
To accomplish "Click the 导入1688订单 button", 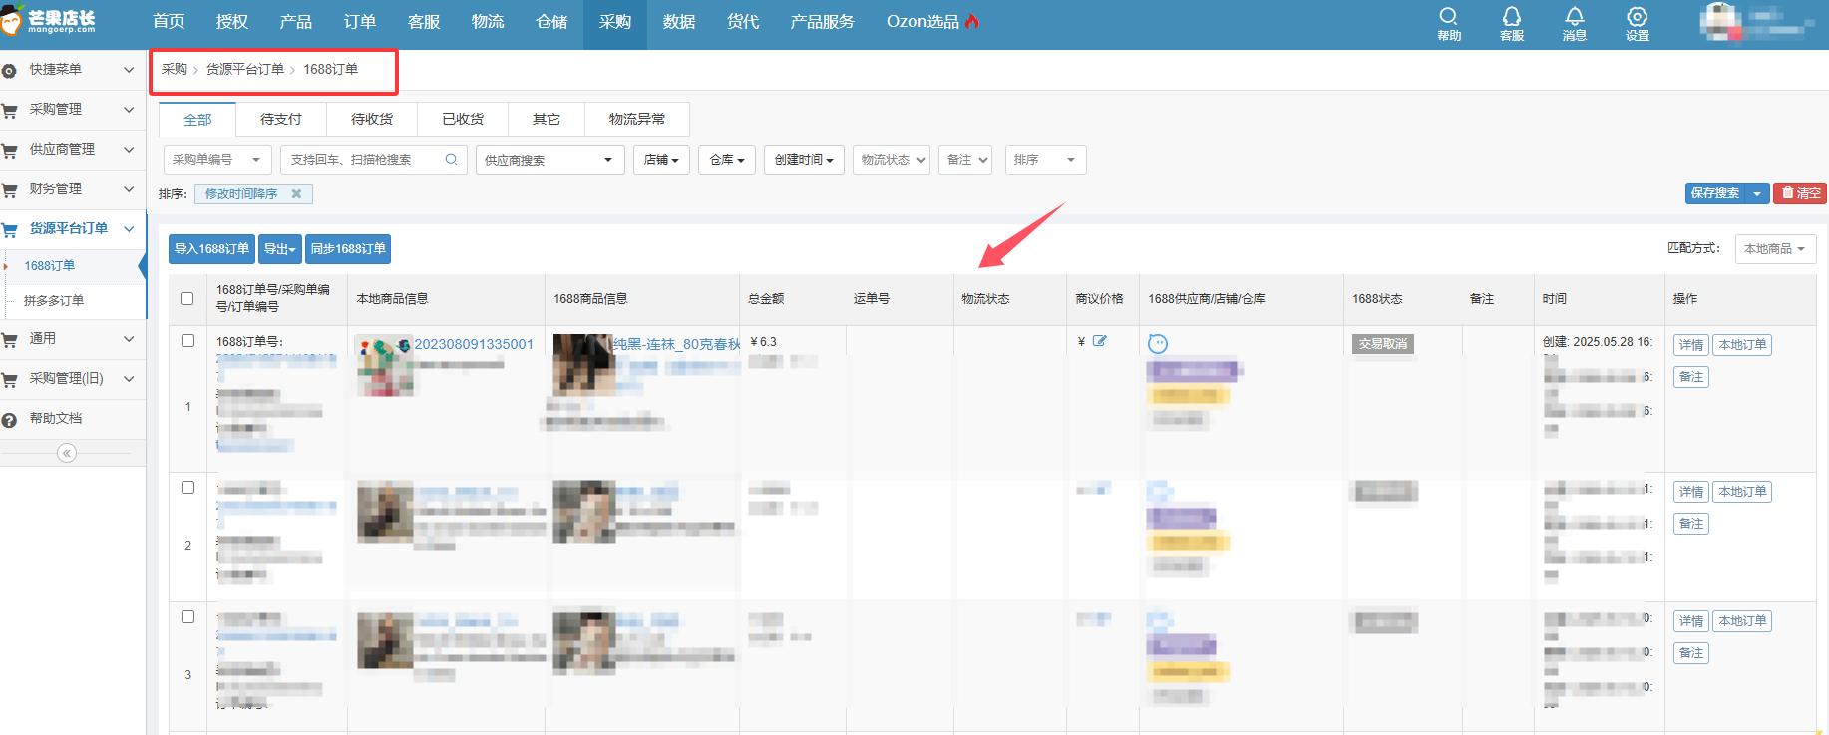I will [211, 249].
